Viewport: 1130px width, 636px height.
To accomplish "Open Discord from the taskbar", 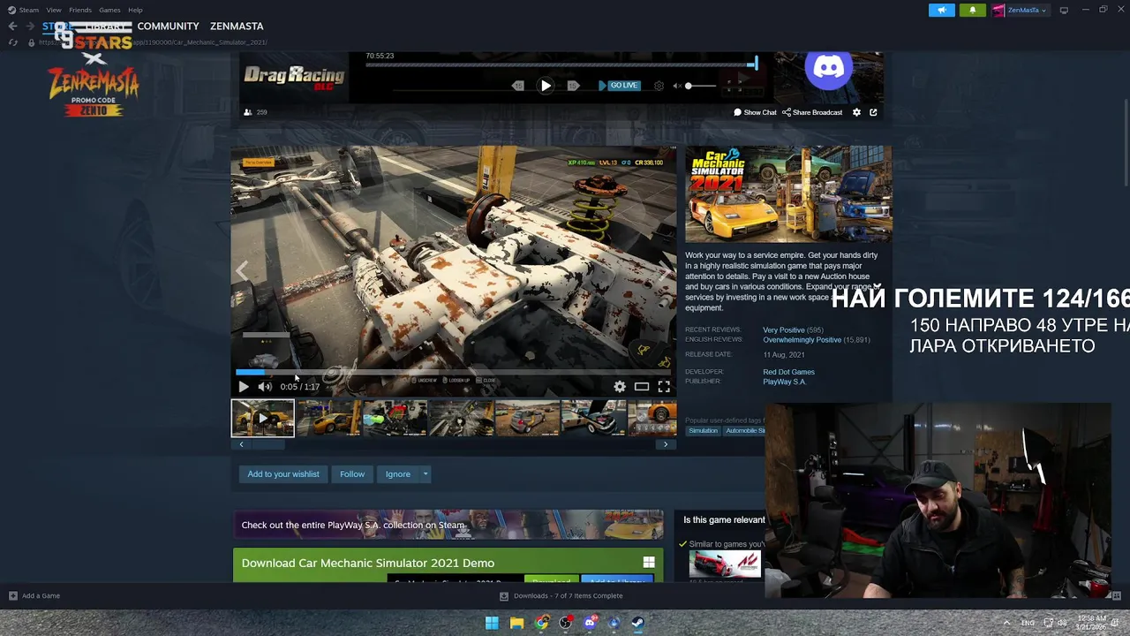I will (590, 623).
